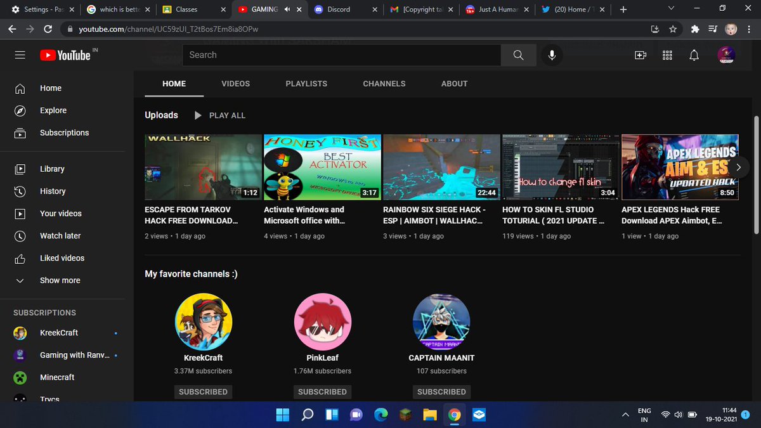Toggle SUBSCRIBED button under CAPTAIN MAANIT
The width and height of the screenshot is (761, 428).
pyautogui.click(x=441, y=392)
